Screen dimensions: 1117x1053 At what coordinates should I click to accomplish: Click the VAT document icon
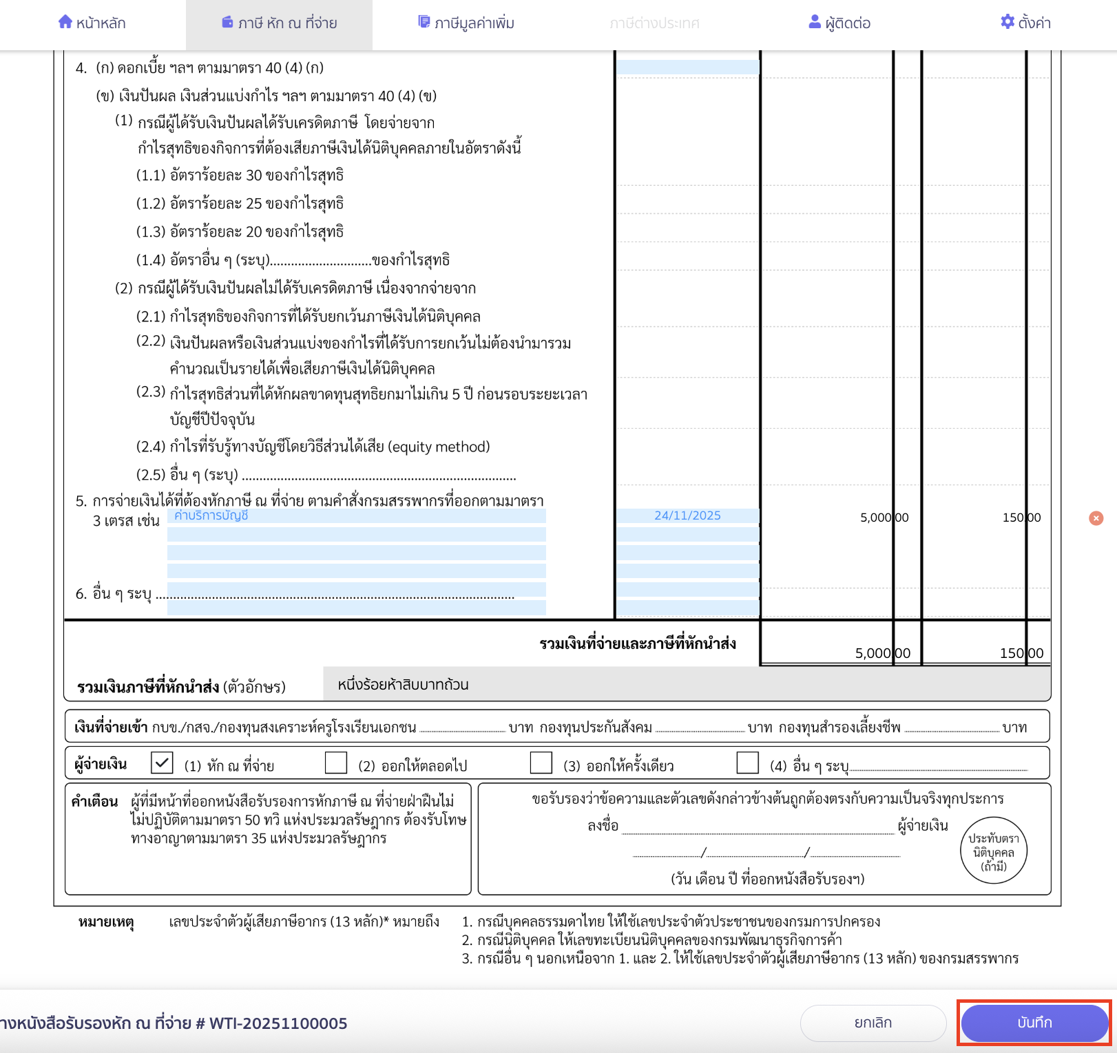tap(424, 22)
